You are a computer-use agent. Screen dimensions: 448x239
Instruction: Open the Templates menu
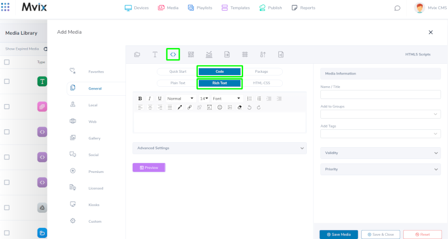coord(236,8)
